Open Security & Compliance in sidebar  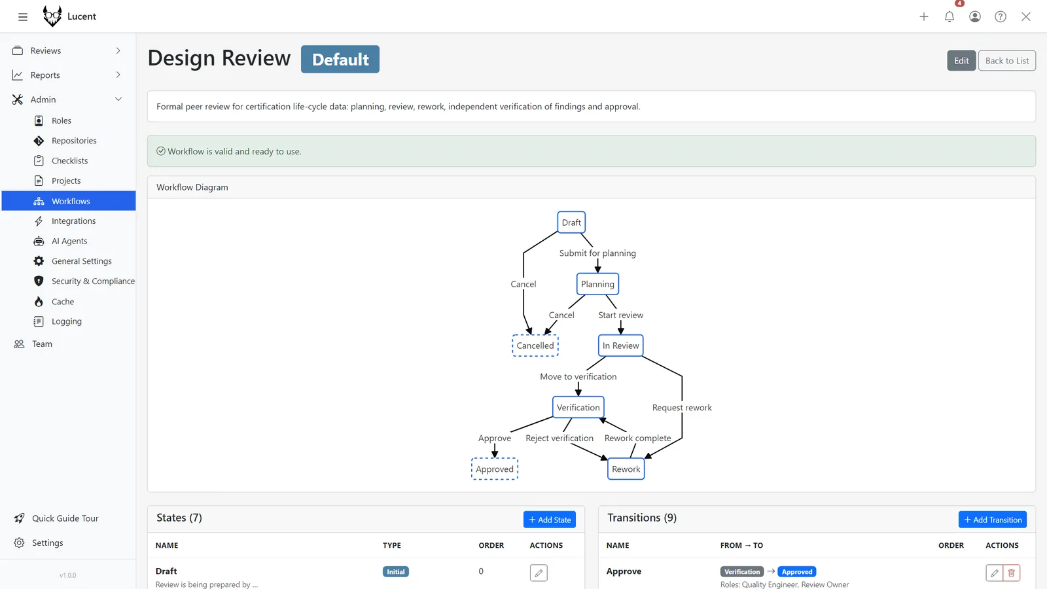pyautogui.click(x=69, y=281)
